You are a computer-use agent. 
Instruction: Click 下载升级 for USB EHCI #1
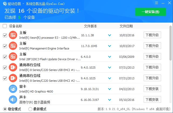[x=152, y=67]
